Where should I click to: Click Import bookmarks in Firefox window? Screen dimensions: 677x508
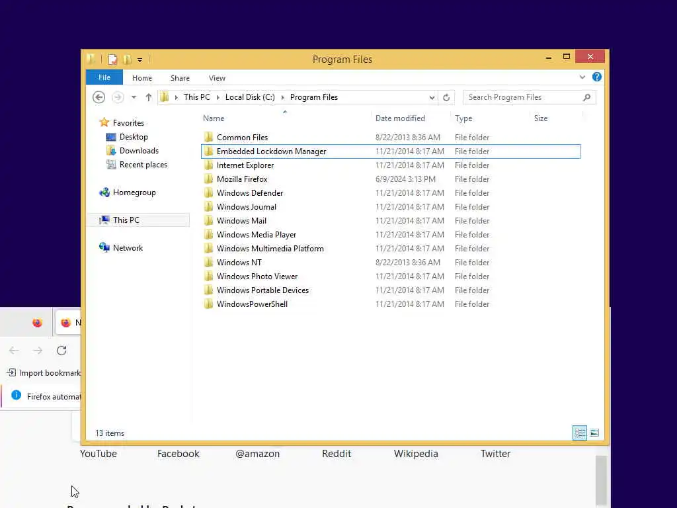[44, 373]
